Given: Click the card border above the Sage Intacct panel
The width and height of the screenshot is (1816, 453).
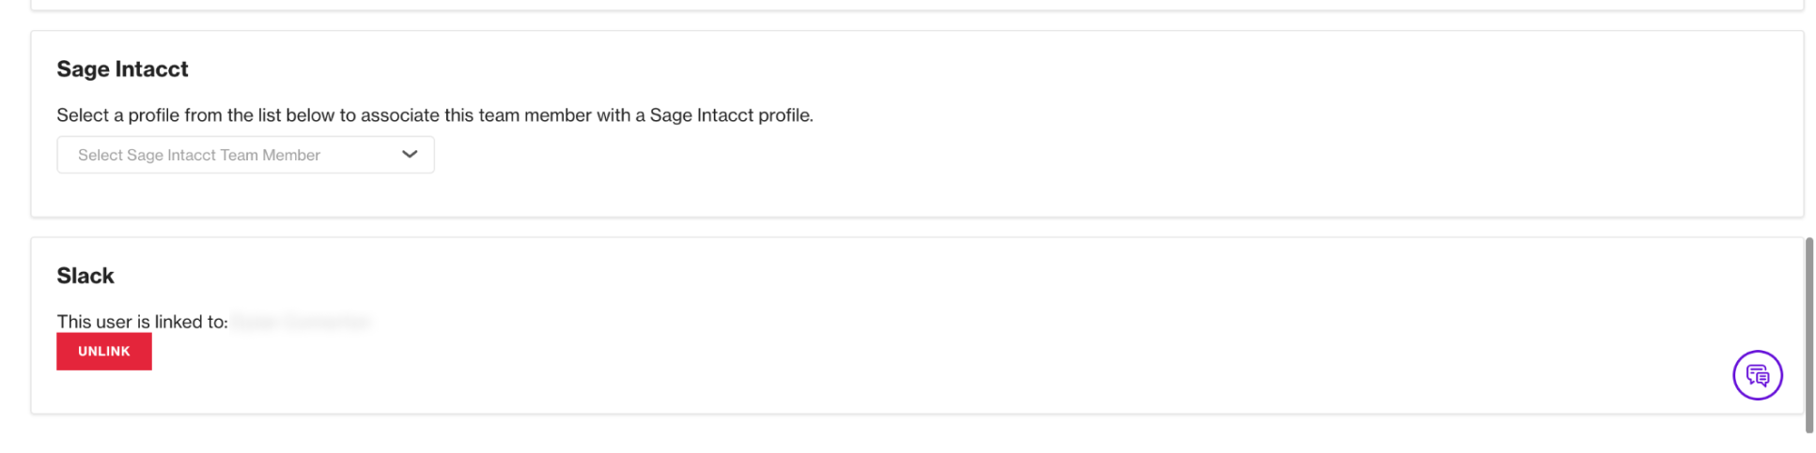Looking at the screenshot, I should tap(917, 10).
